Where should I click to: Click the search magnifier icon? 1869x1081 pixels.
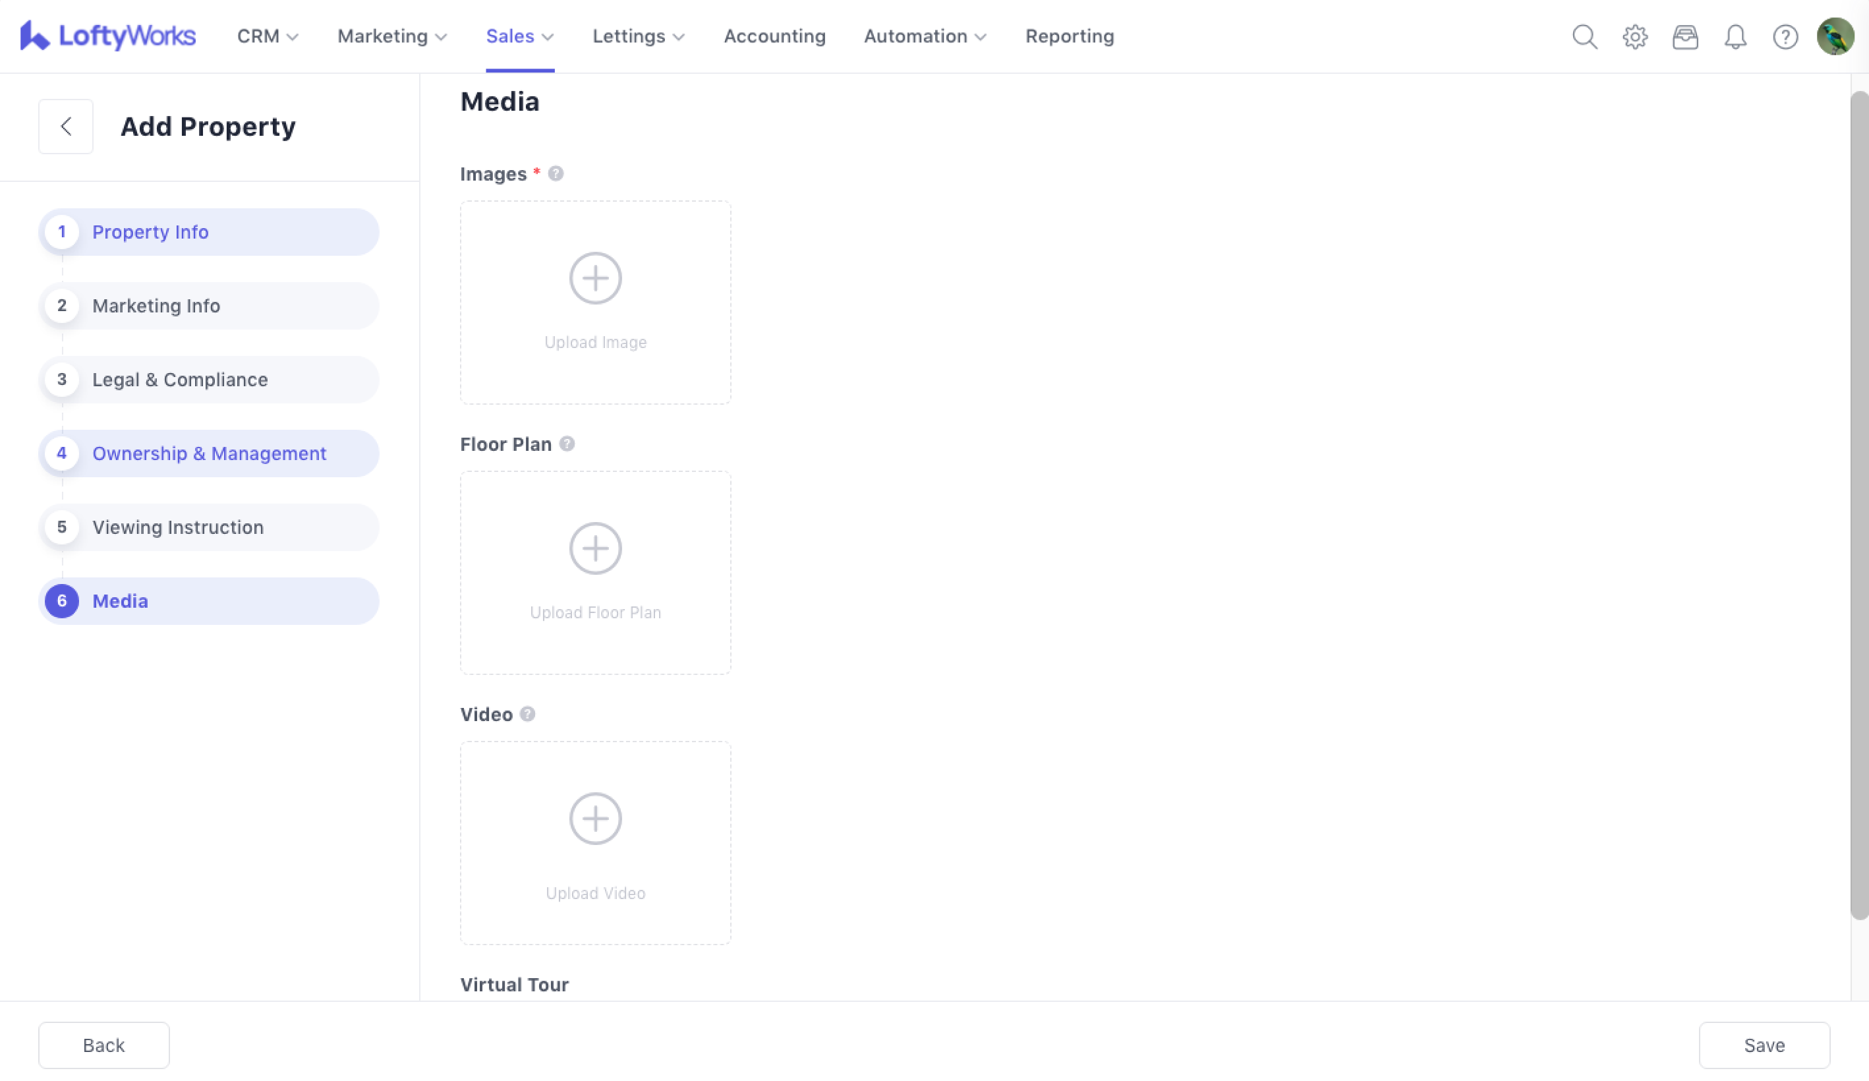tap(1584, 36)
